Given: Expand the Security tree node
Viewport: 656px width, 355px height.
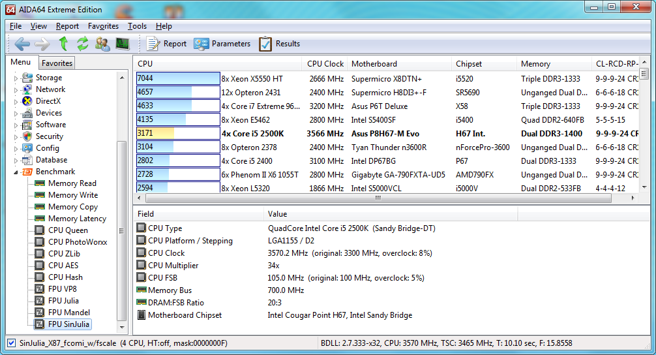Looking at the screenshot, I should pos(16,136).
